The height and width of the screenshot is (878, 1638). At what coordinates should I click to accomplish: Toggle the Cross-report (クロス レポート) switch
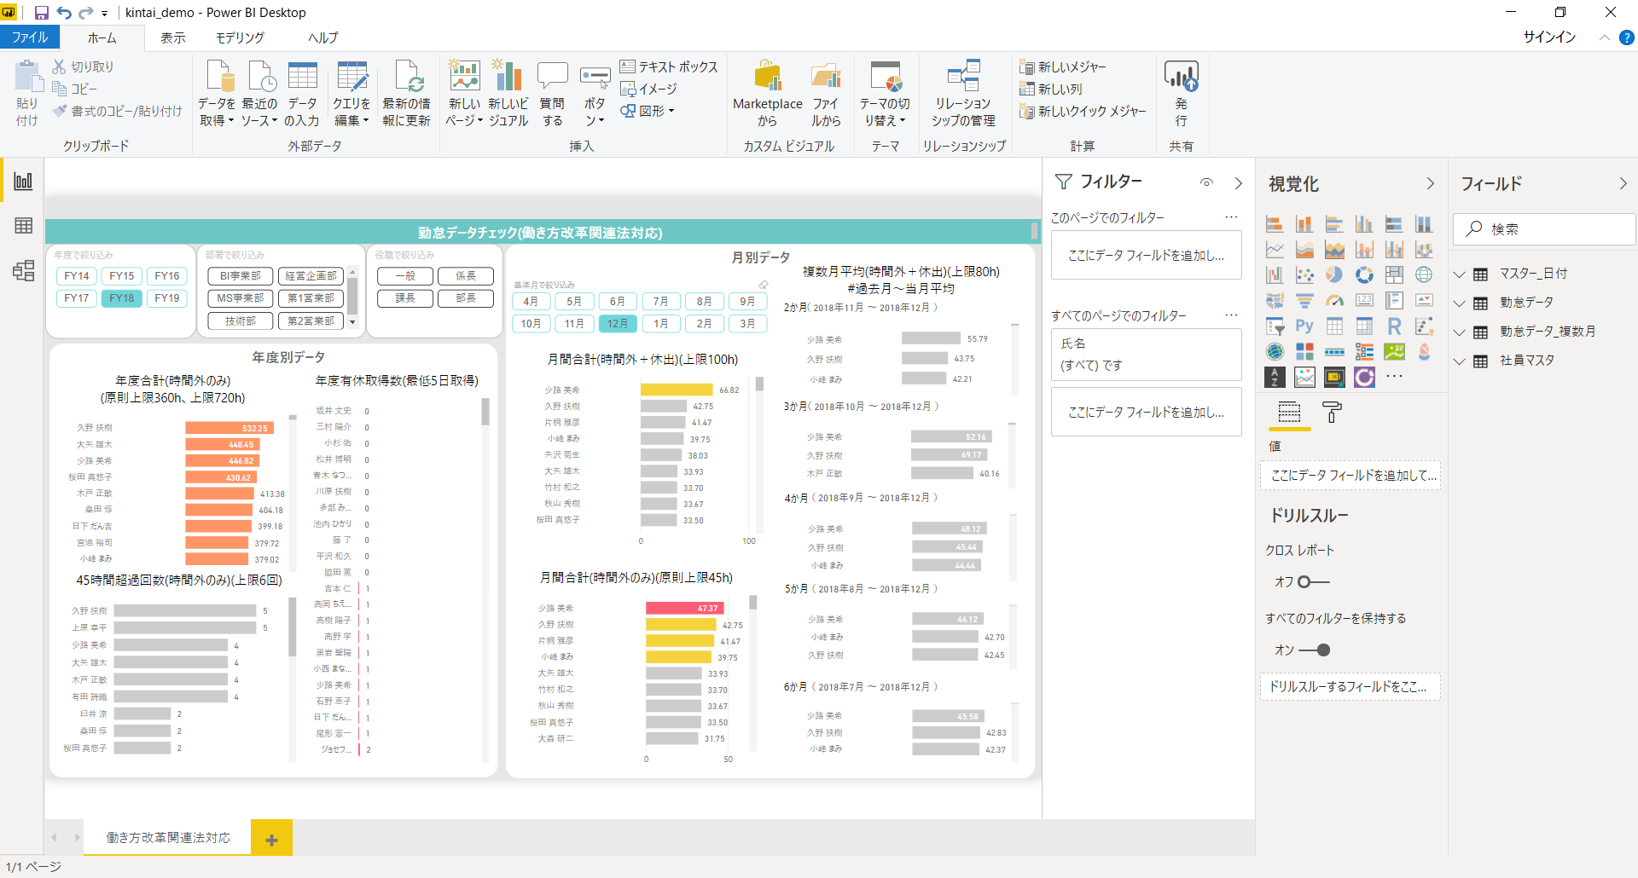pos(1313,582)
